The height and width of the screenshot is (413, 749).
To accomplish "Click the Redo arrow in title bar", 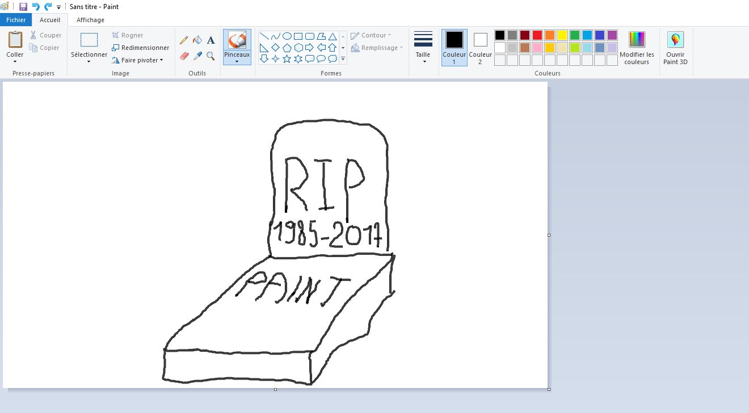I will click(48, 7).
